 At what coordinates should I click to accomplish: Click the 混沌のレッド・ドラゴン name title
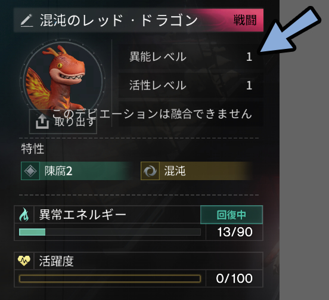(x=119, y=20)
